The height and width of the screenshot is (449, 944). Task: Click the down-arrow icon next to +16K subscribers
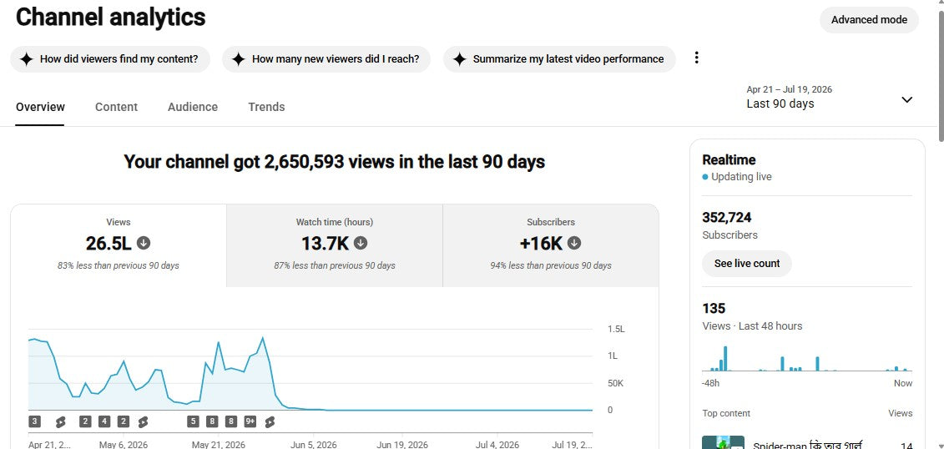(574, 243)
